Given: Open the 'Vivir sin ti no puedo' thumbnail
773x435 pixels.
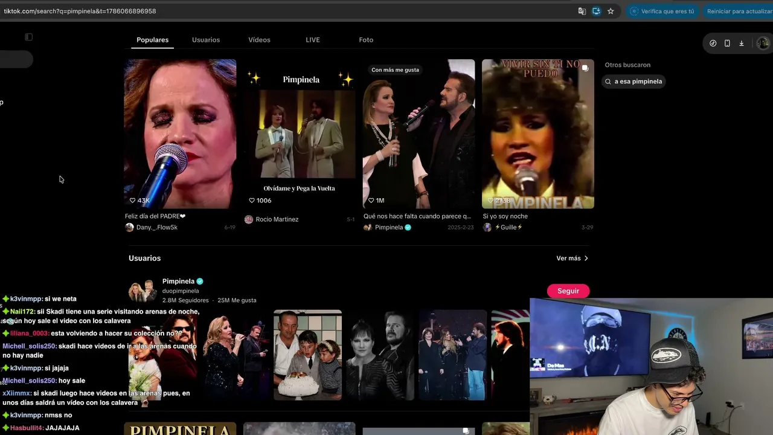Looking at the screenshot, I should point(538,134).
